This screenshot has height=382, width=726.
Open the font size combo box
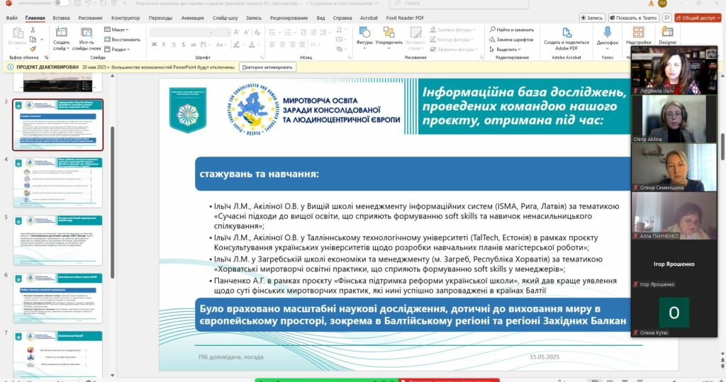pos(223,32)
